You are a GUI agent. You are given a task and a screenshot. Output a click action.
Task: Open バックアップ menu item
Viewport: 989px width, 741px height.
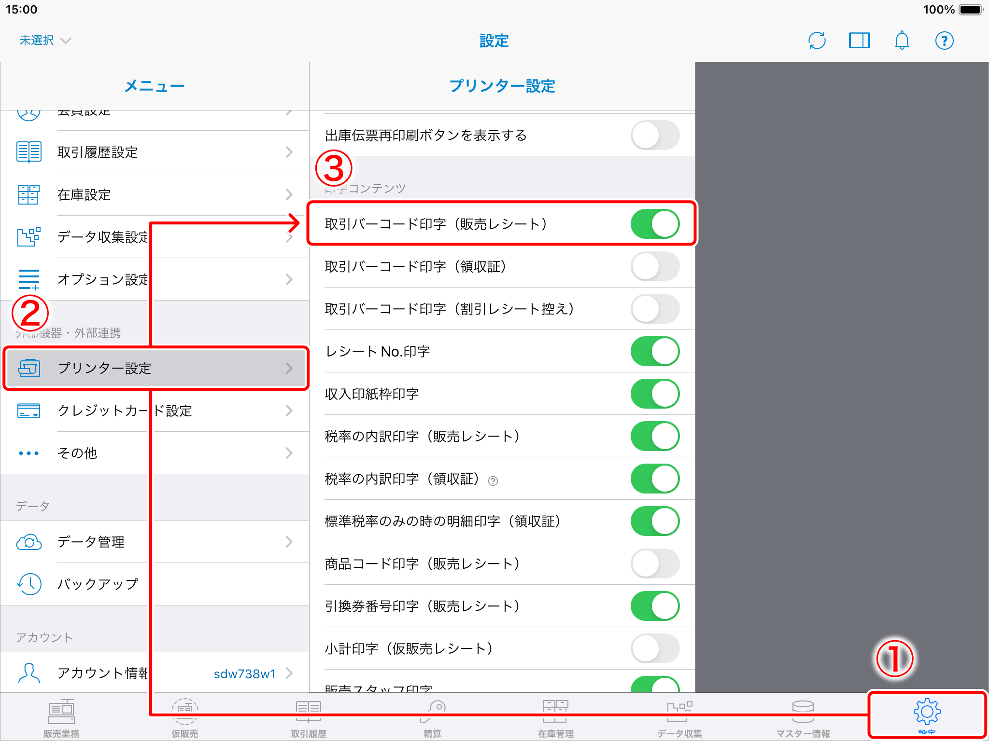click(155, 584)
